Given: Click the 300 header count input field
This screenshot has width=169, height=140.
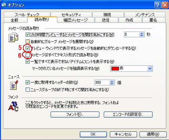Looking at the screenshot, I should point(102,83).
